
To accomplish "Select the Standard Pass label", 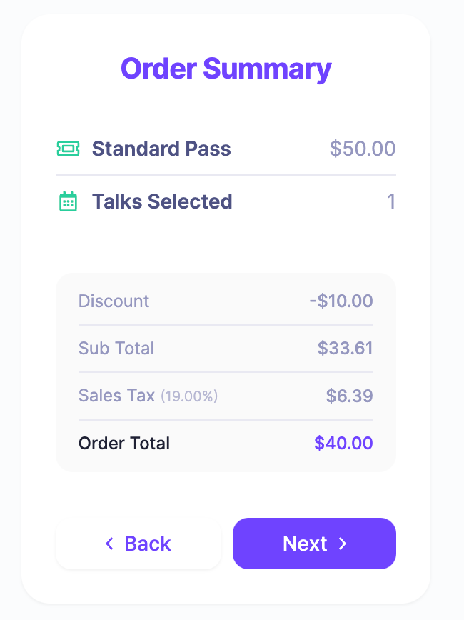I will 161,149.
